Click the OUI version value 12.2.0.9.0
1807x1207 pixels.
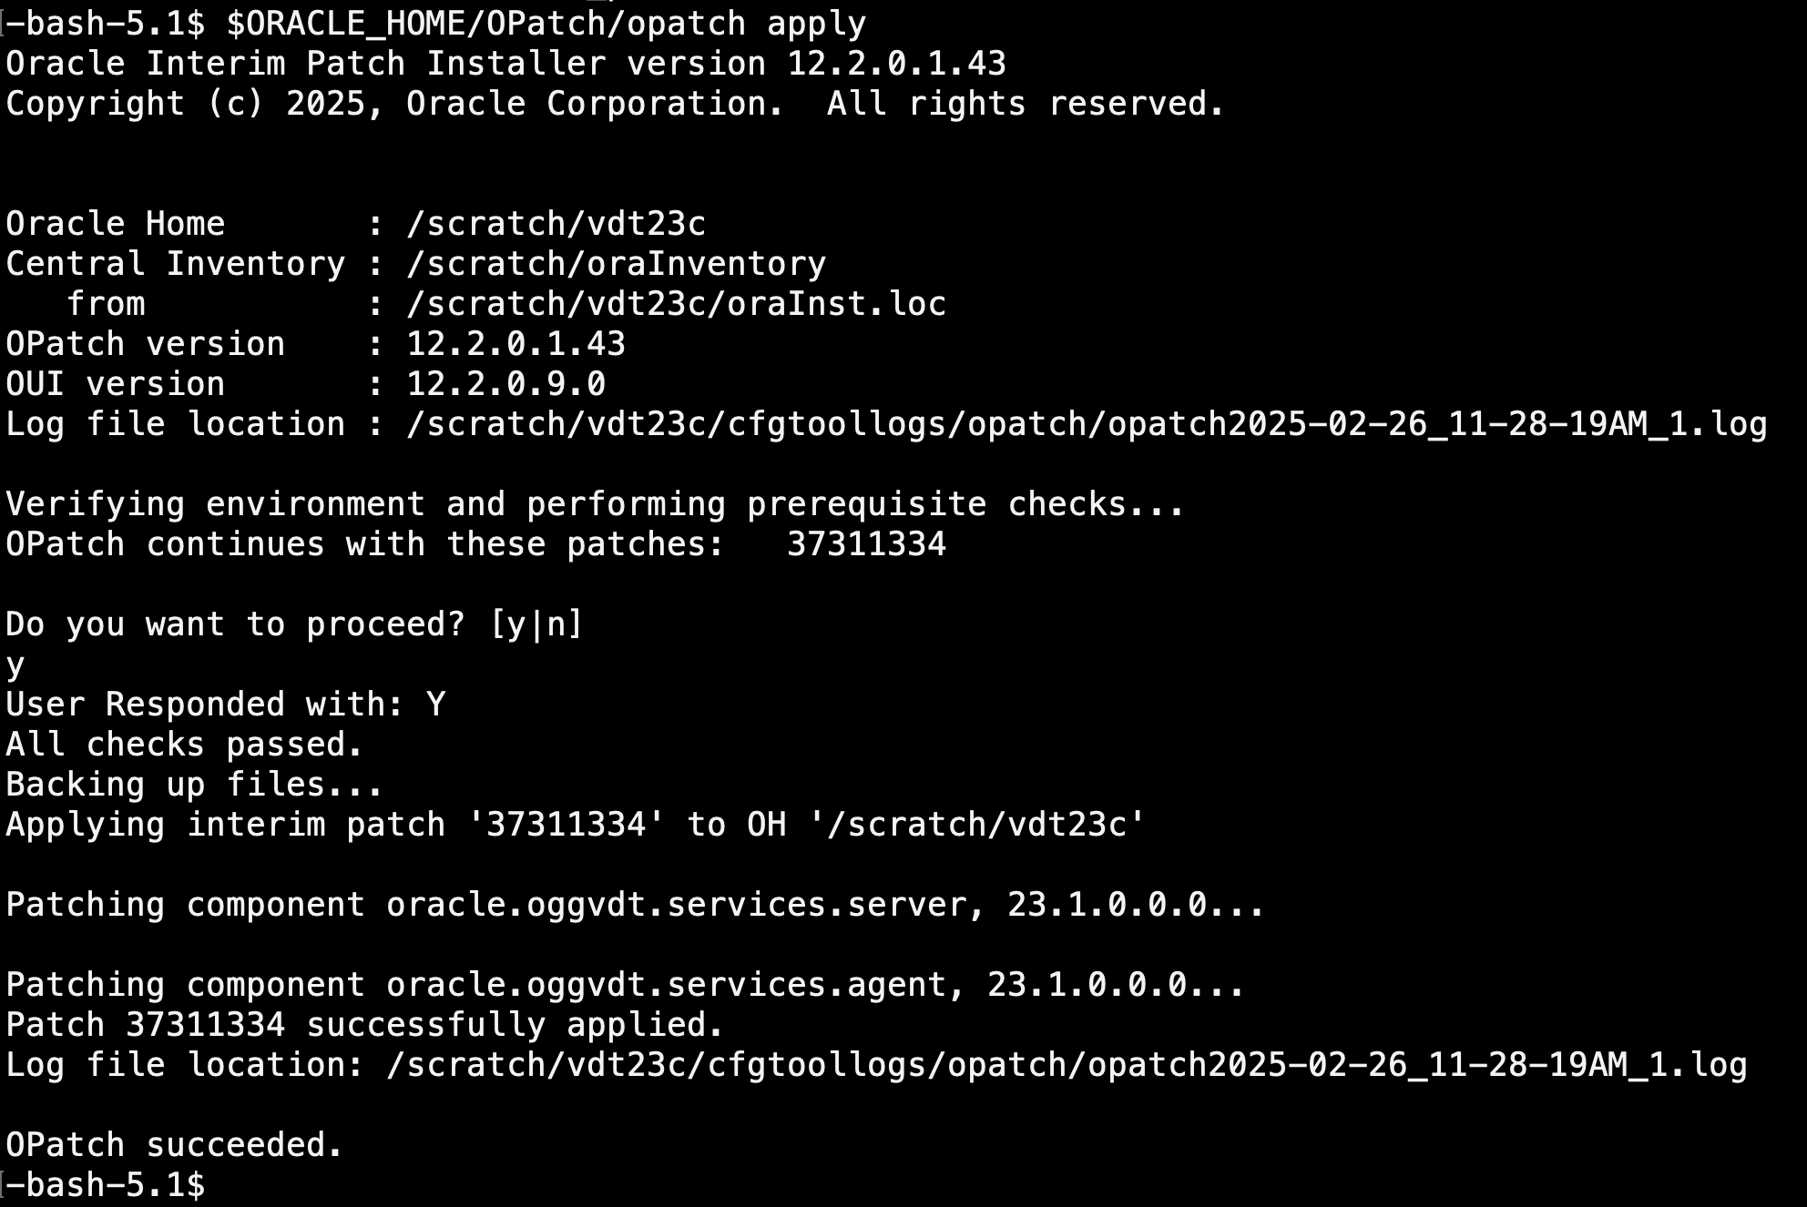pos(505,384)
